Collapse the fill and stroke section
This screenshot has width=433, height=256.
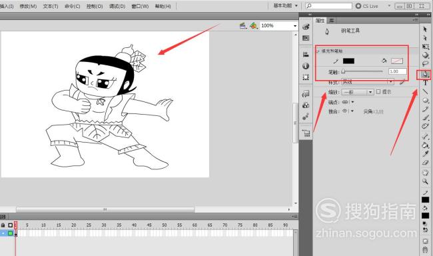coord(318,51)
